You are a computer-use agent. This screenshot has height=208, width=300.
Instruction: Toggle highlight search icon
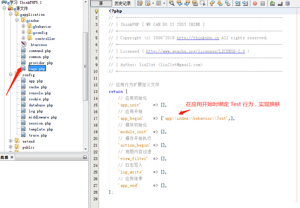195,3
